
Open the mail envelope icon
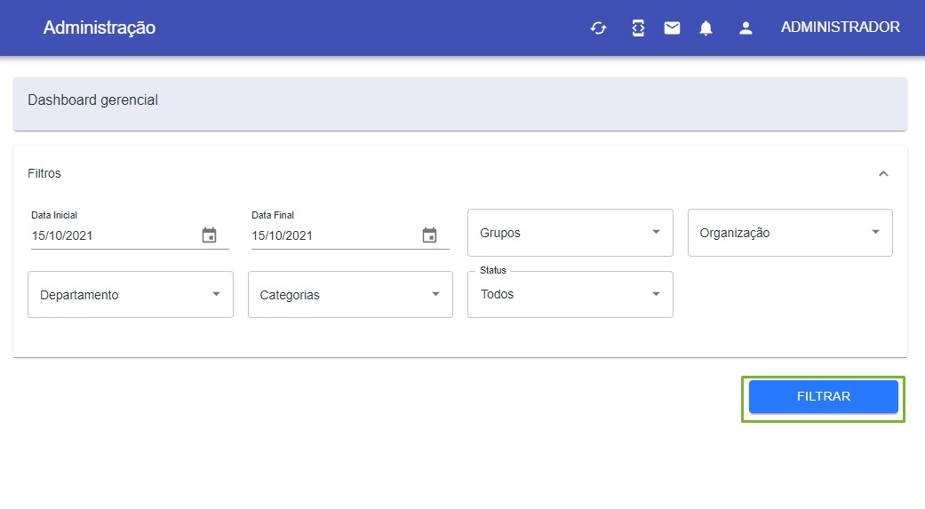click(x=672, y=28)
